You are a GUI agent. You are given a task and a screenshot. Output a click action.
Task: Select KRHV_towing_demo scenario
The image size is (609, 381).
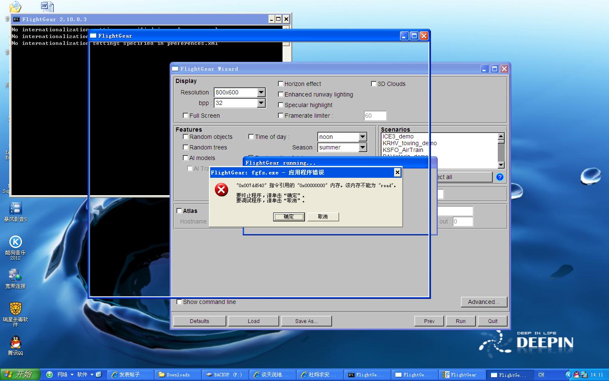[x=410, y=143]
